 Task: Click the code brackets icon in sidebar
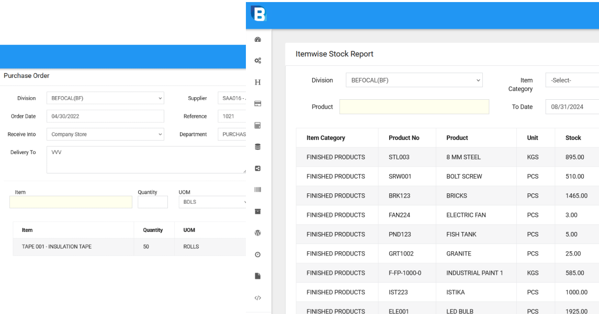(257, 298)
